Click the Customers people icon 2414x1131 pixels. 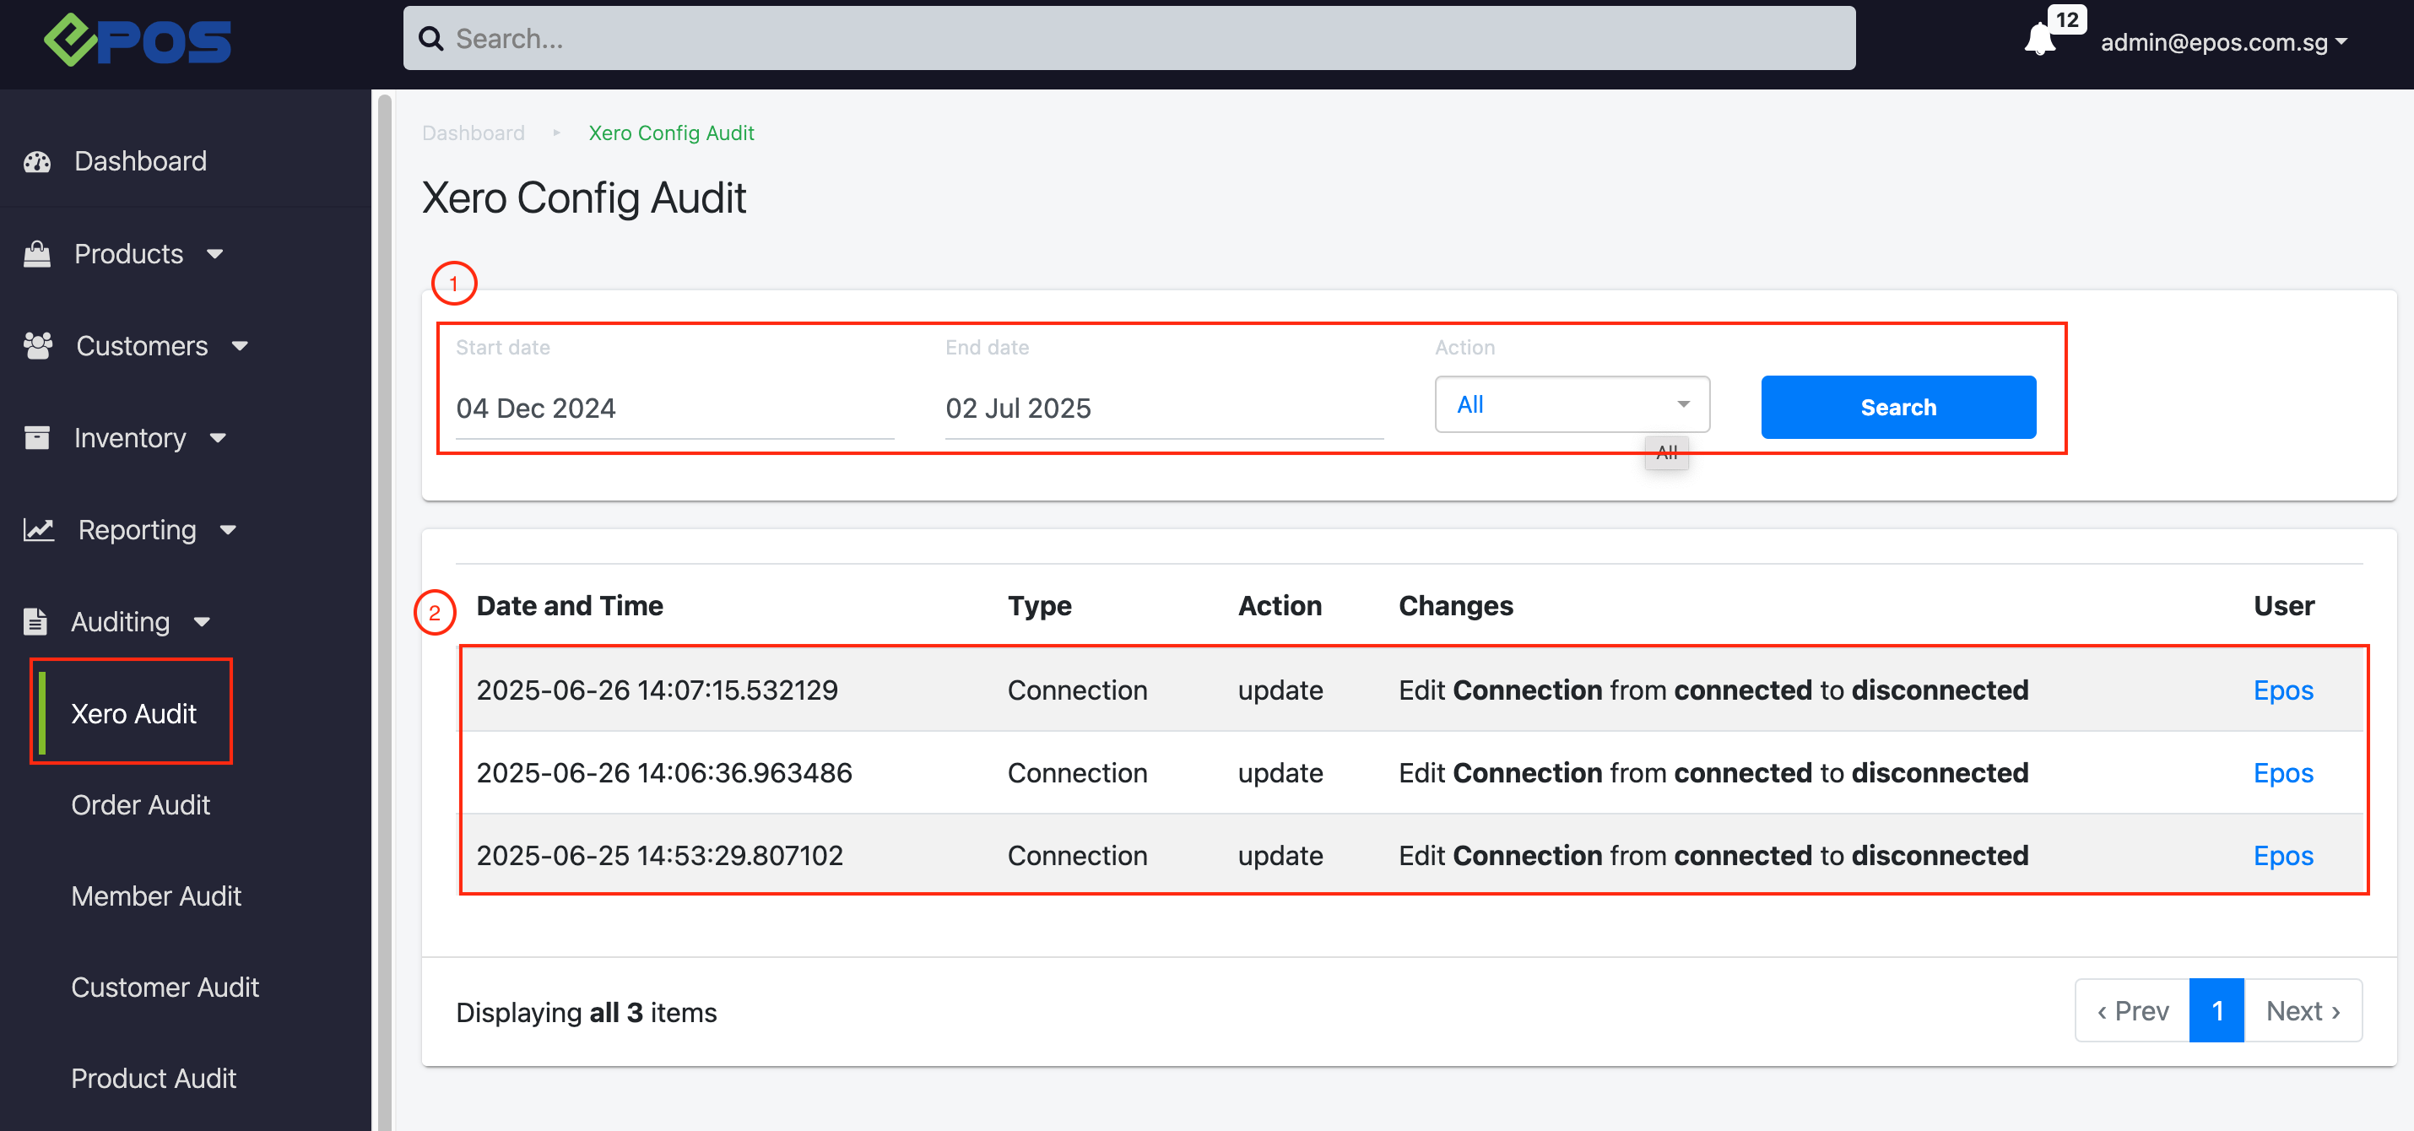[x=37, y=346]
